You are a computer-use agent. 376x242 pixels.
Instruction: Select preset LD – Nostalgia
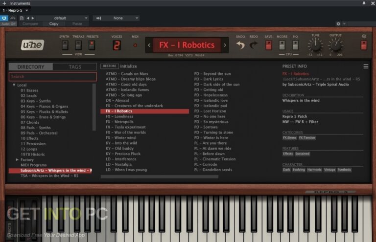(118, 164)
